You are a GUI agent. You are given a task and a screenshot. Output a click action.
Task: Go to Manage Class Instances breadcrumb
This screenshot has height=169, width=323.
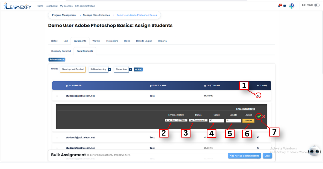click(96, 15)
